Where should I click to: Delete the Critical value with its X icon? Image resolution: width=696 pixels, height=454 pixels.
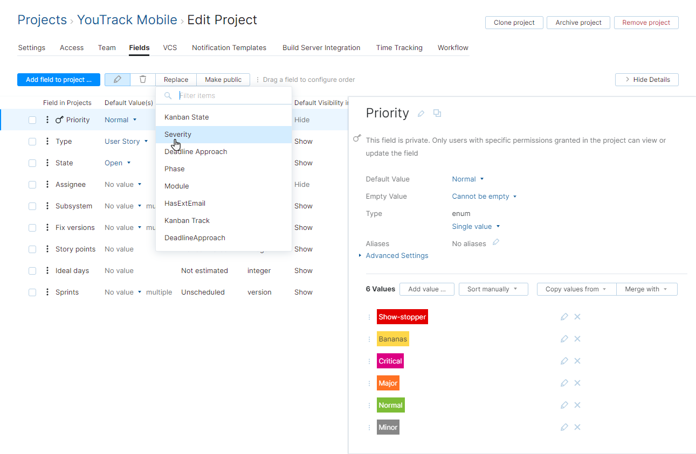(577, 361)
